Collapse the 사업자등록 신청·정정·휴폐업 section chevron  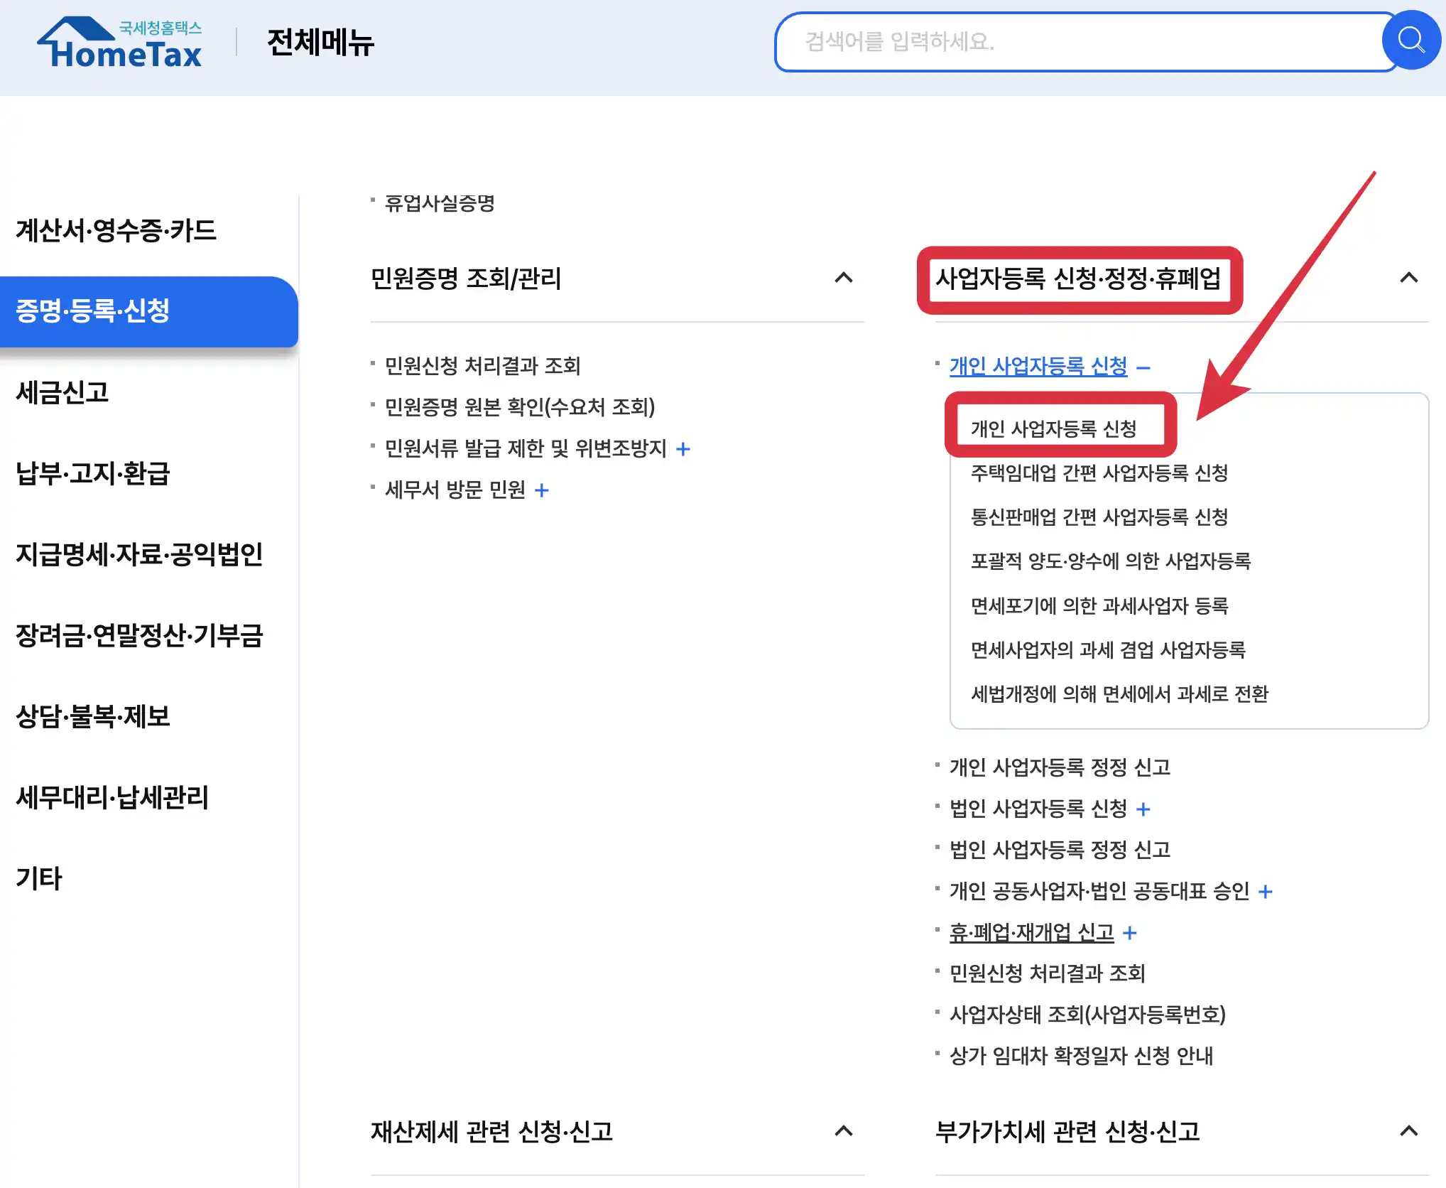coord(1409,279)
